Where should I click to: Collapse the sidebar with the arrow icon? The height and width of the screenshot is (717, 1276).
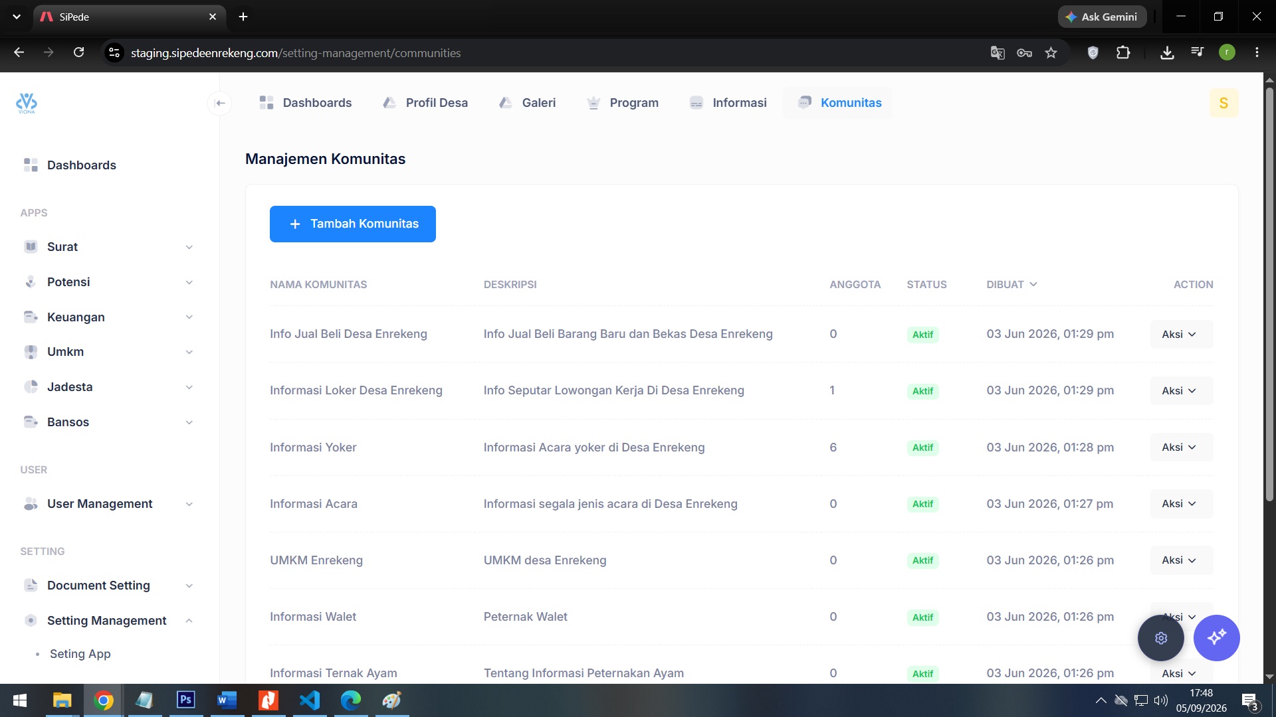220,103
